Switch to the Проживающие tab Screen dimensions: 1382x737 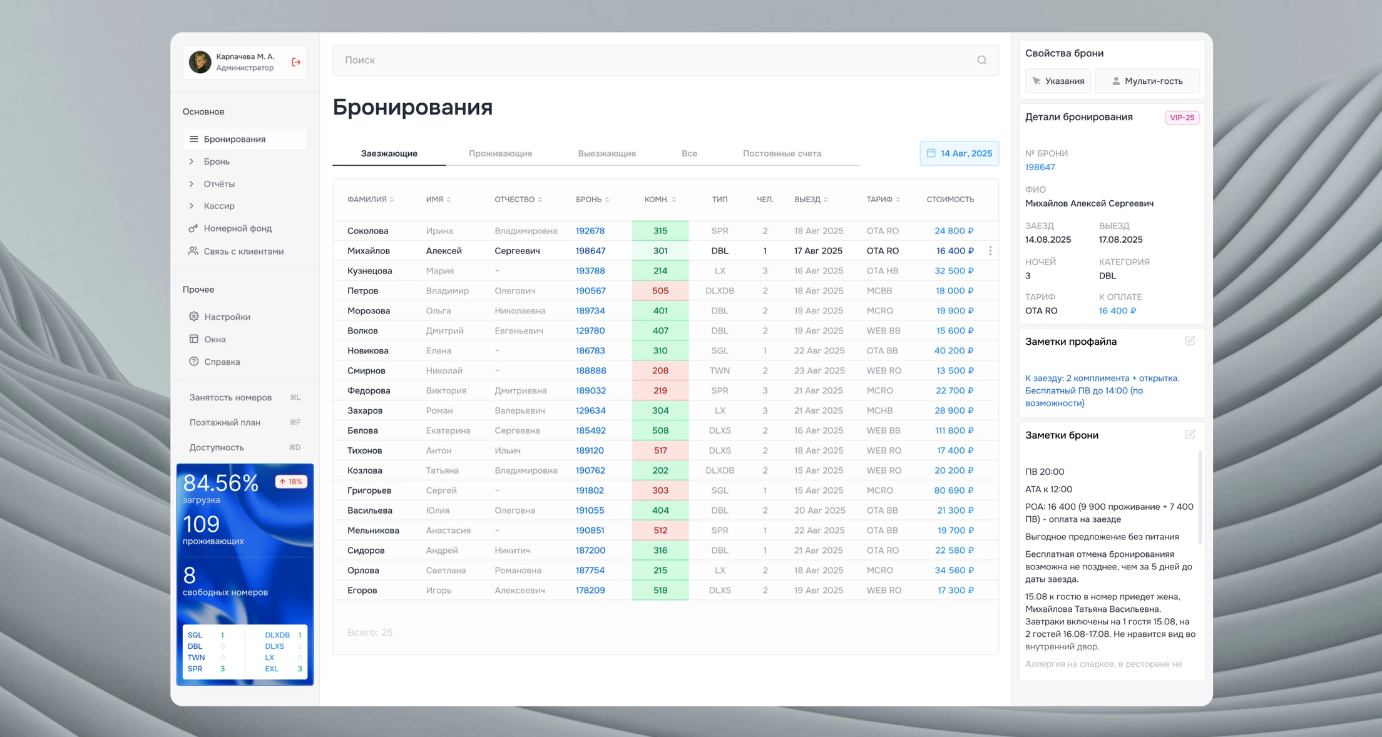click(x=501, y=153)
